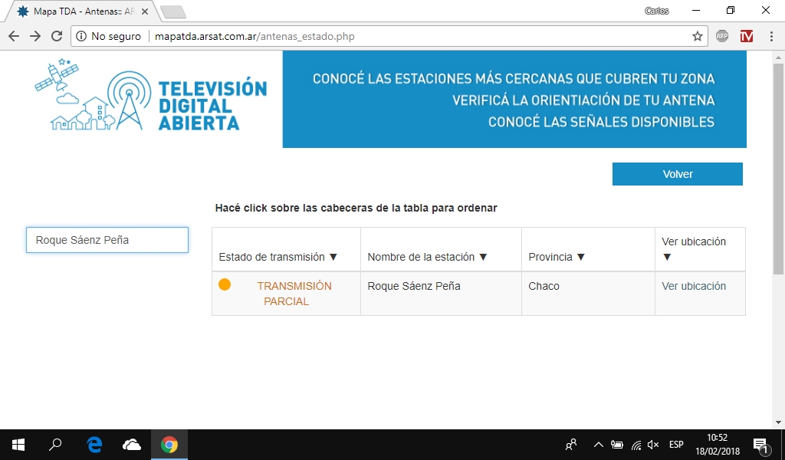Click the station search input field
785x460 pixels.
pyautogui.click(x=107, y=240)
